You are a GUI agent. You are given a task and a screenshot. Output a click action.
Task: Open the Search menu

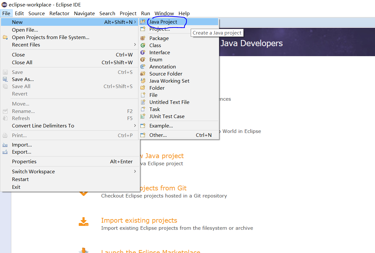point(107,13)
